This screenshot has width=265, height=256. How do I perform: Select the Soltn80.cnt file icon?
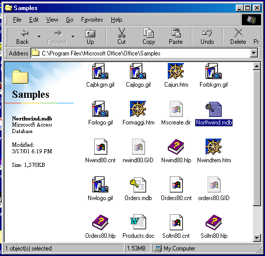[x=176, y=223]
